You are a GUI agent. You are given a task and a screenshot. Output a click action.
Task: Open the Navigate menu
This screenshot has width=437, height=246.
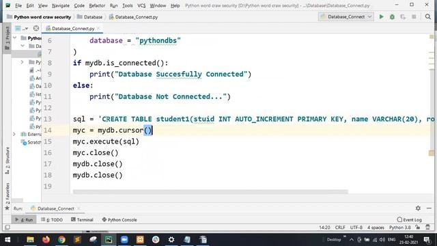pyautogui.click(x=61, y=5)
